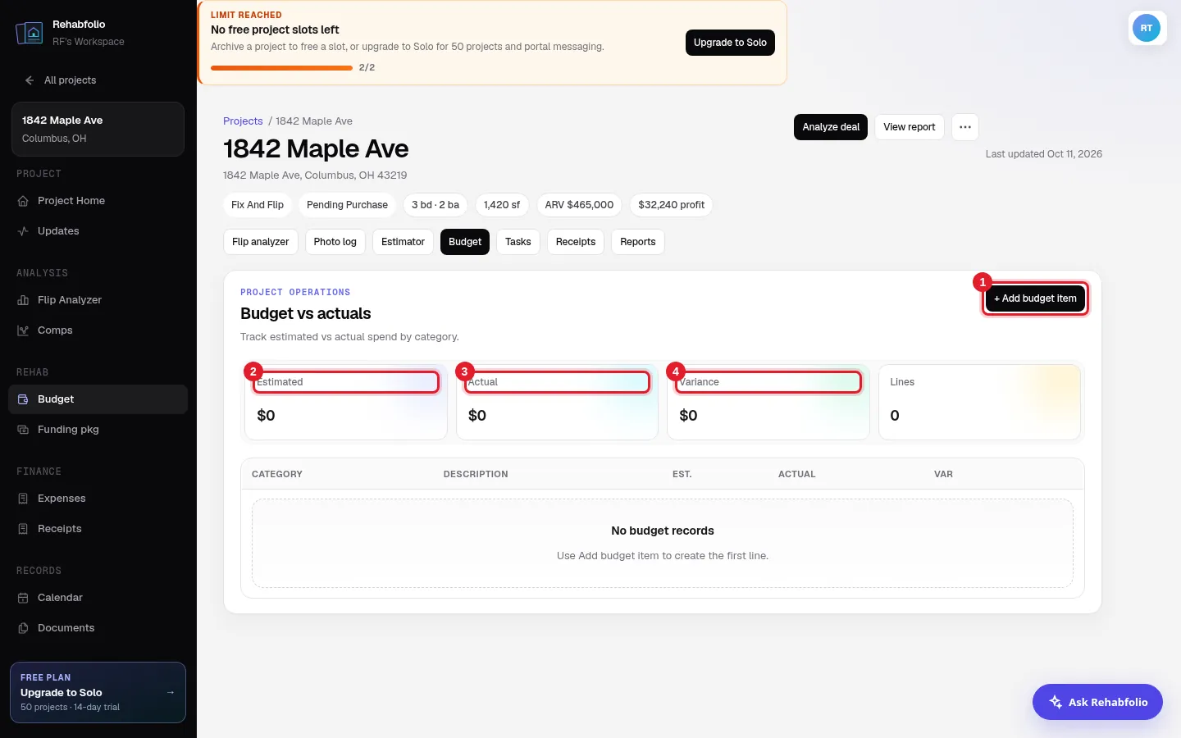Follow the Projects breadcrumb link
The height and width of the screenshot is (738, 1181).
click(x=243, y=121)
